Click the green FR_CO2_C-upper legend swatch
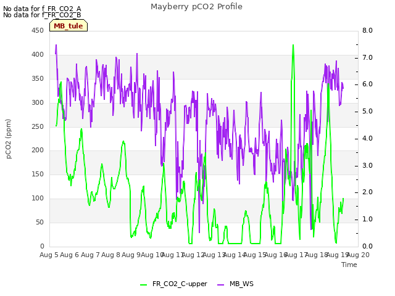Screen dimensions: 395x296 (x=144, y=285)
